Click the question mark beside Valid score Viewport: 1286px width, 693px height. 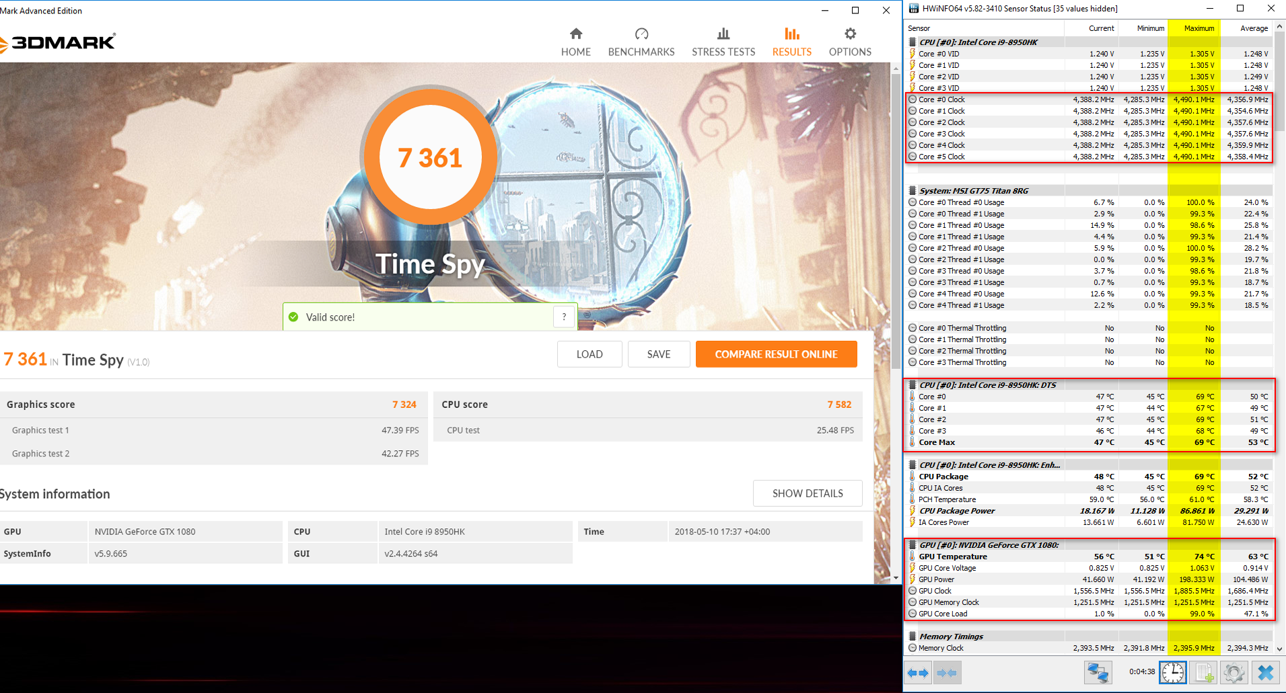click(x=564, y=317)
